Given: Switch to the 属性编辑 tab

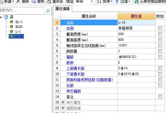Looking at the screenshot, I should [62, 9].
